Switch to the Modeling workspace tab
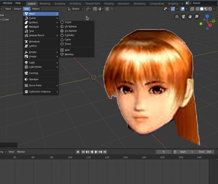 tap(45, 4)
